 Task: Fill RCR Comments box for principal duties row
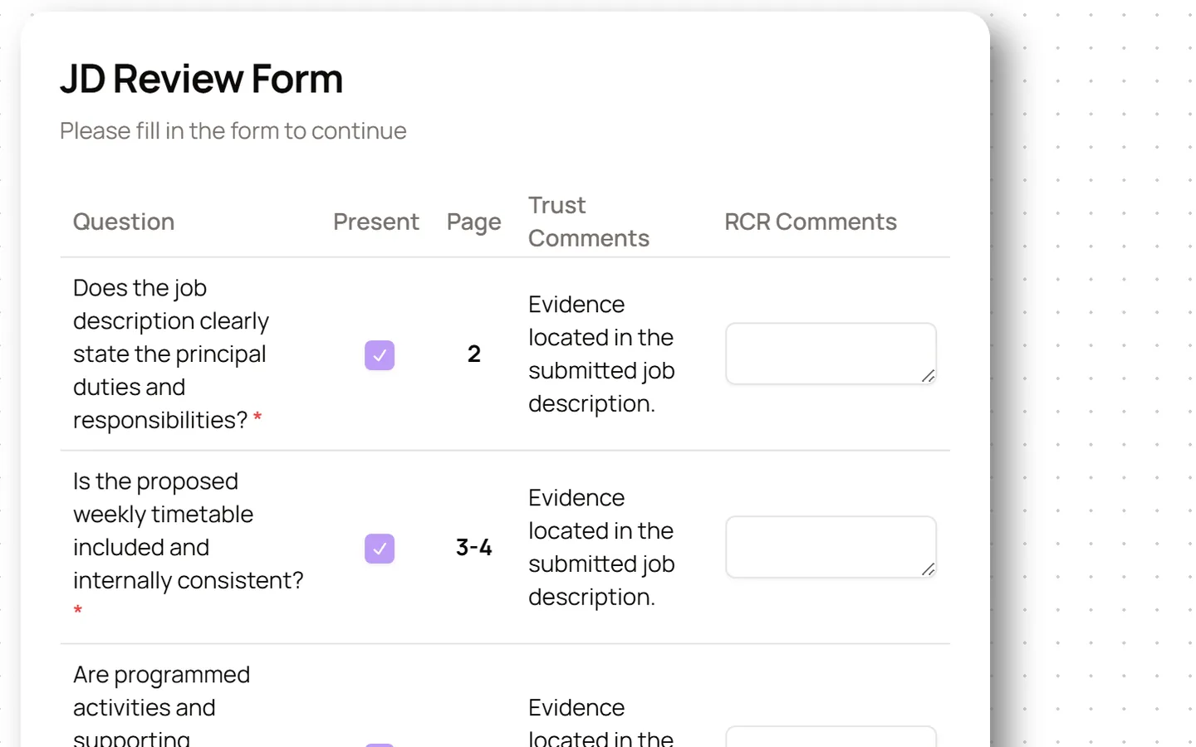coord(831,354)
